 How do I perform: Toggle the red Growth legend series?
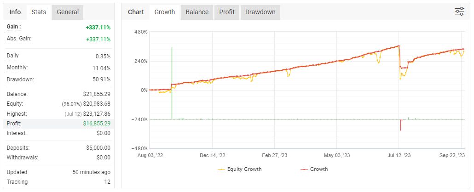(314, 169)
